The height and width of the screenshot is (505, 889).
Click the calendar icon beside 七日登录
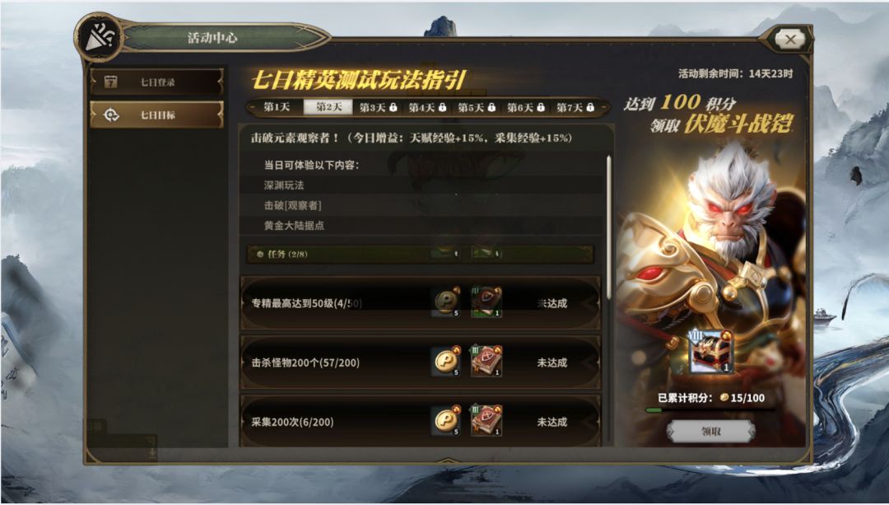click(x=110, y=82)
